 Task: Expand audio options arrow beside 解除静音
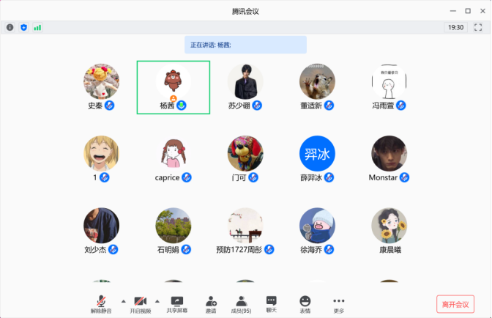click(x=122, y=300)
